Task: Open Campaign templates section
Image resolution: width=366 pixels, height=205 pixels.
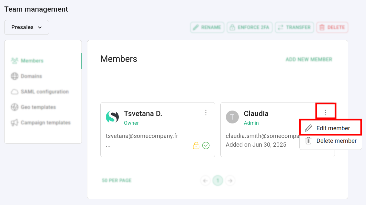Action: [45, 122]
